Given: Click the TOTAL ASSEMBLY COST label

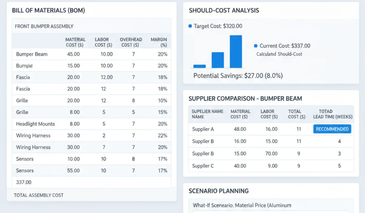Looking at the screenshot, I should pos(39,195).
